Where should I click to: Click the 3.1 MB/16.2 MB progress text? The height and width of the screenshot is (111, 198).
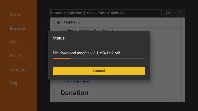click(107, 53)
